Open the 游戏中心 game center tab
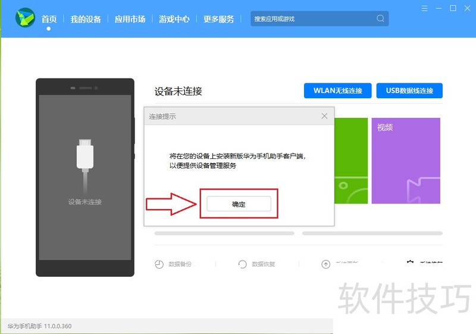This screenshot has width=476, height=334. [174, 19]
